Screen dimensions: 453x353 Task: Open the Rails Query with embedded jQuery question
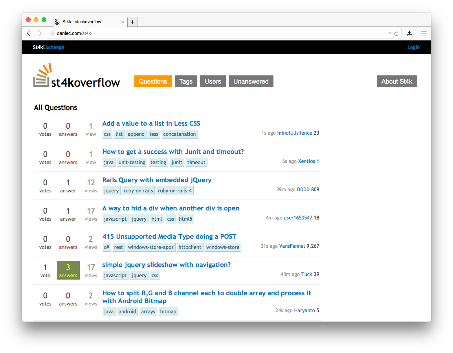coord(157,180)
